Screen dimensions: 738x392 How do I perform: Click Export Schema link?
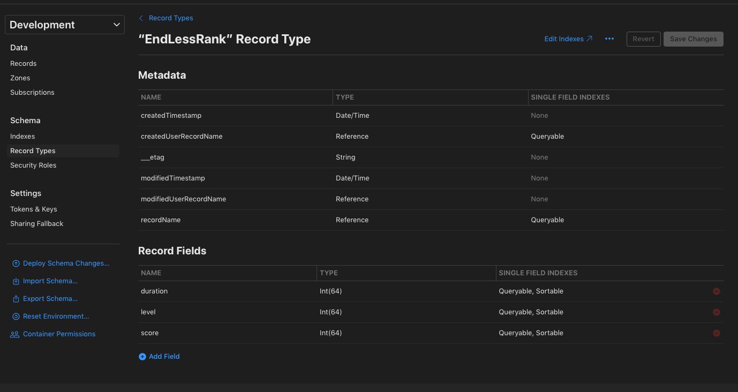click(50, 299)
